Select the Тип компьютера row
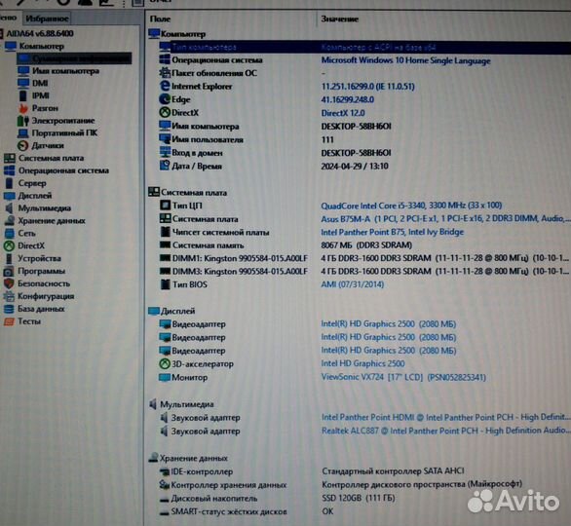 pyautogui.click(x=364, y=47)
